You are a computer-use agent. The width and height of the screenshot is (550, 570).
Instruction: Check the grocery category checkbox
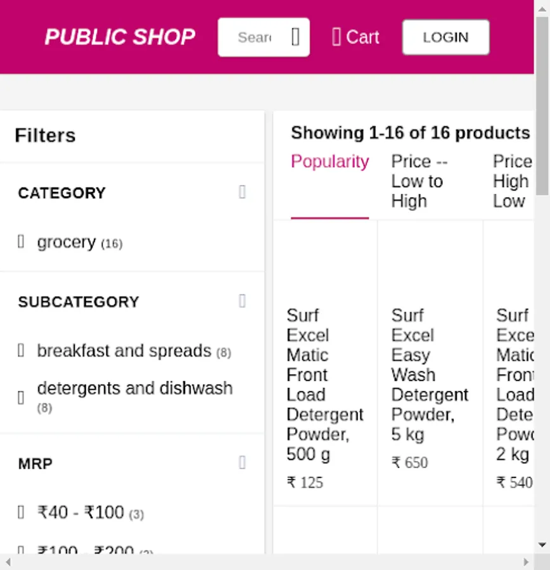pos(21,242)
